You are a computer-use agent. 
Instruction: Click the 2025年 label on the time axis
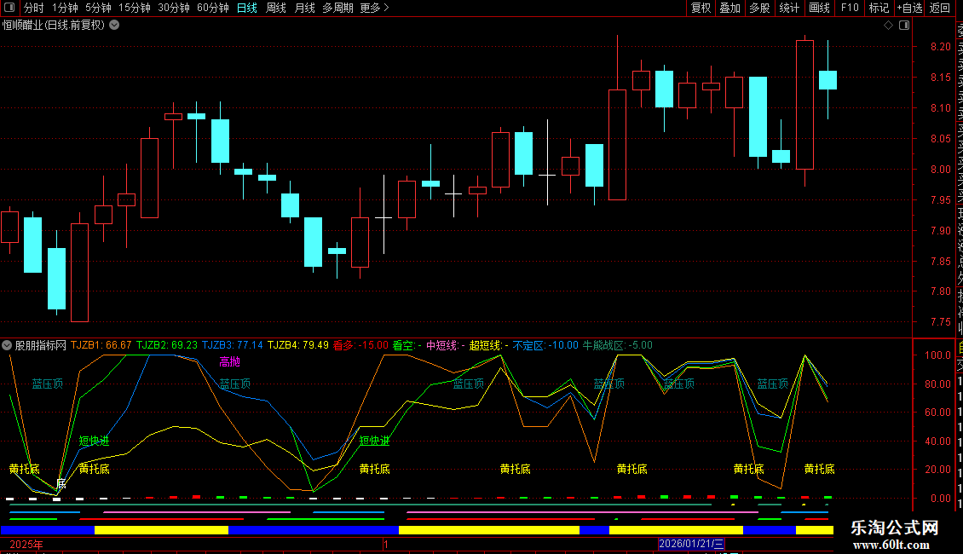(x=26, y=544)
